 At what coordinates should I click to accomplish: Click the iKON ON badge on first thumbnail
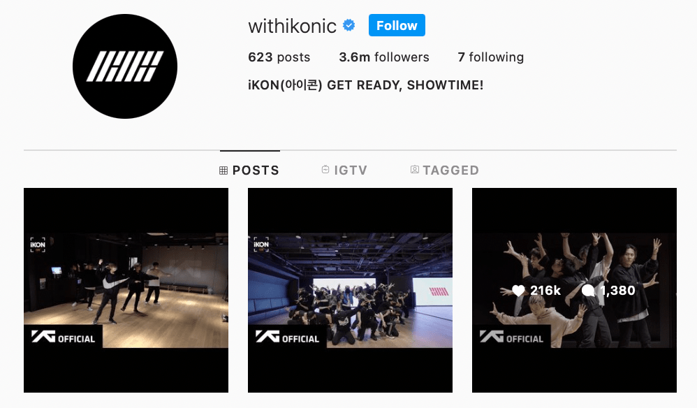[38, 245]
